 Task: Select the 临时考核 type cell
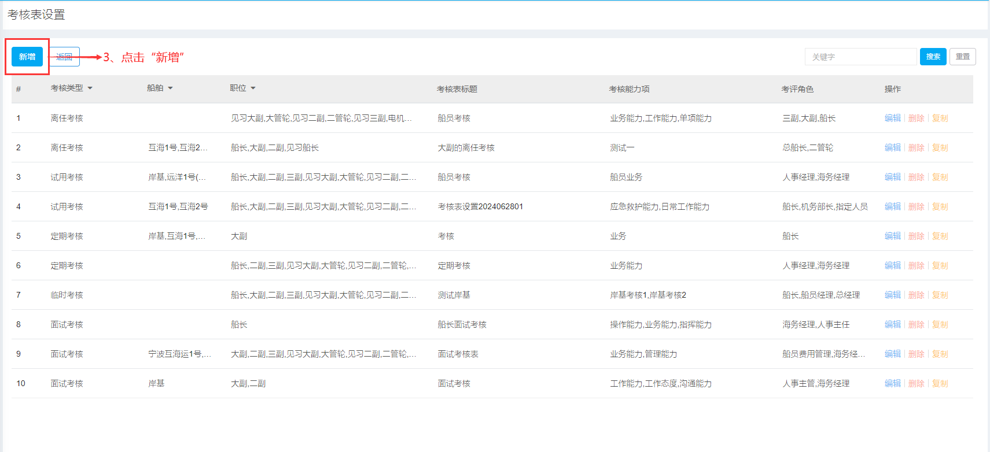click(x=67, y=295)
